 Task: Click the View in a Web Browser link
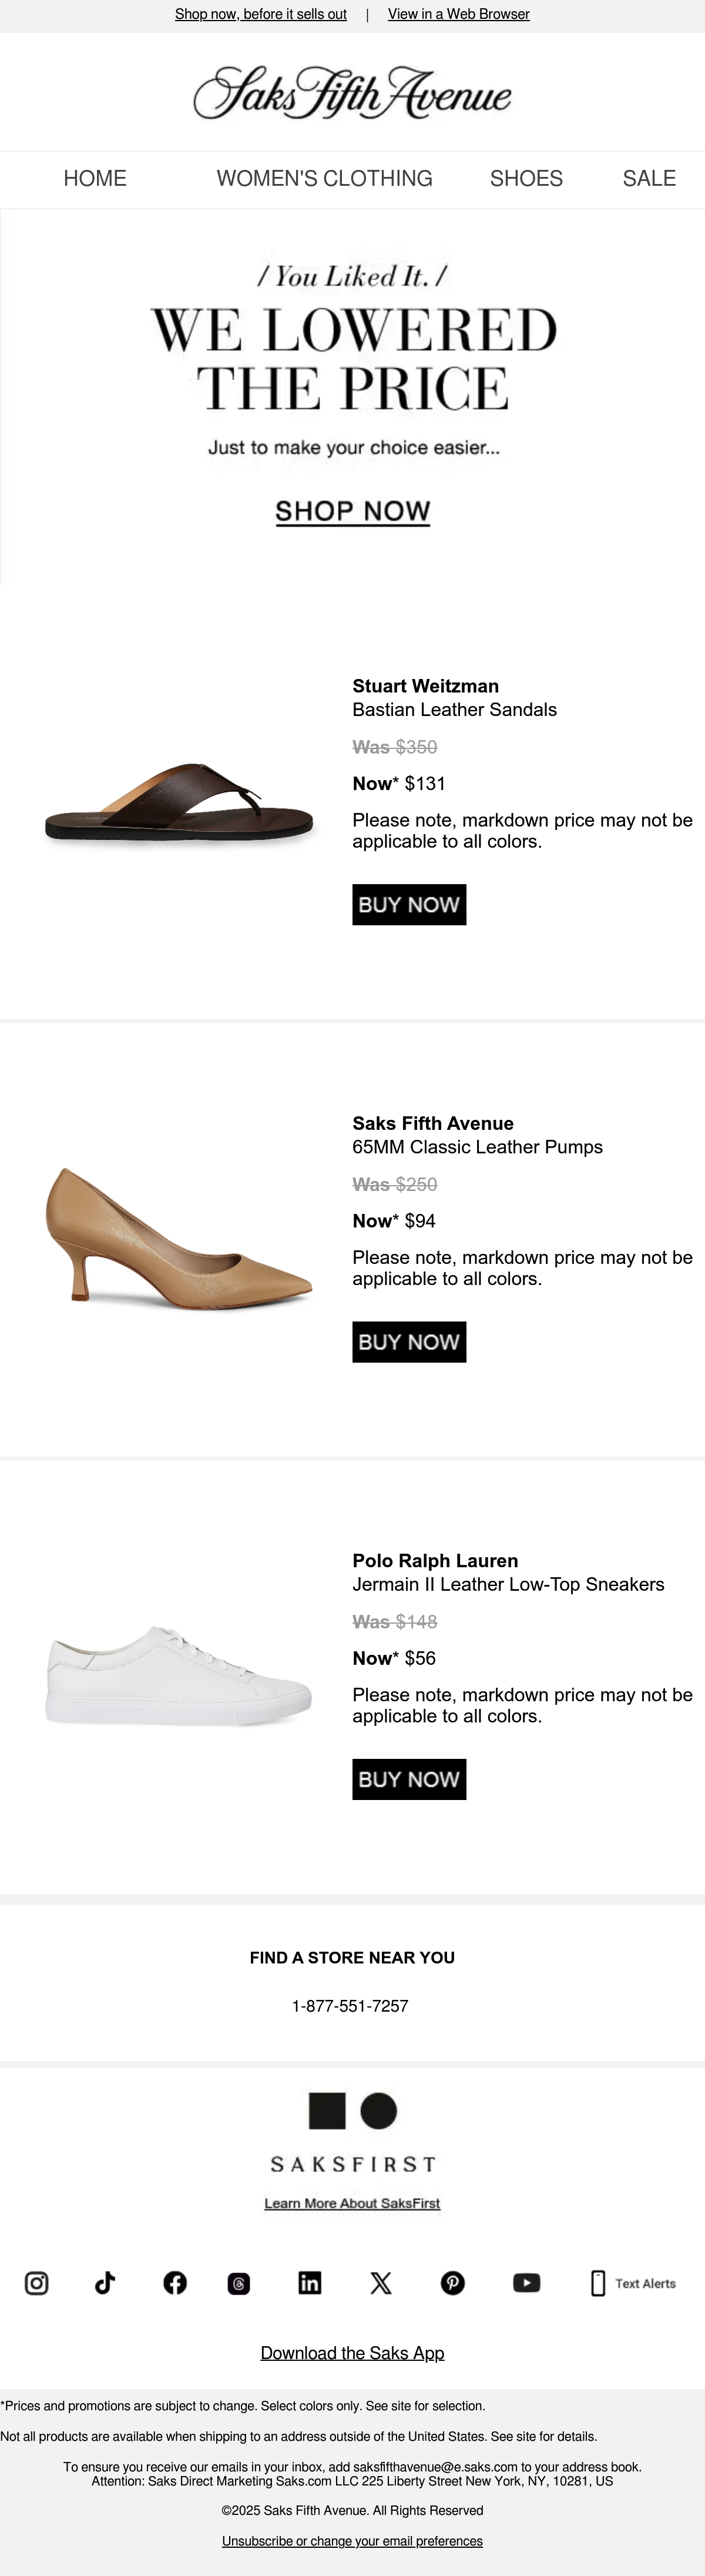(459, 14)
